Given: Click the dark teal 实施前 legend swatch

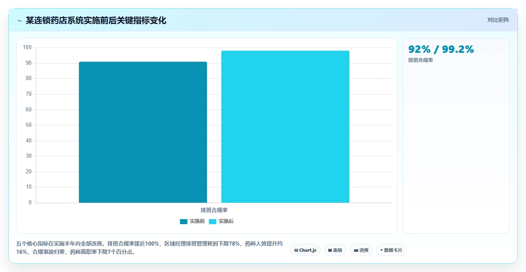Looking at the screenshot, I should (x=183, y=222).
